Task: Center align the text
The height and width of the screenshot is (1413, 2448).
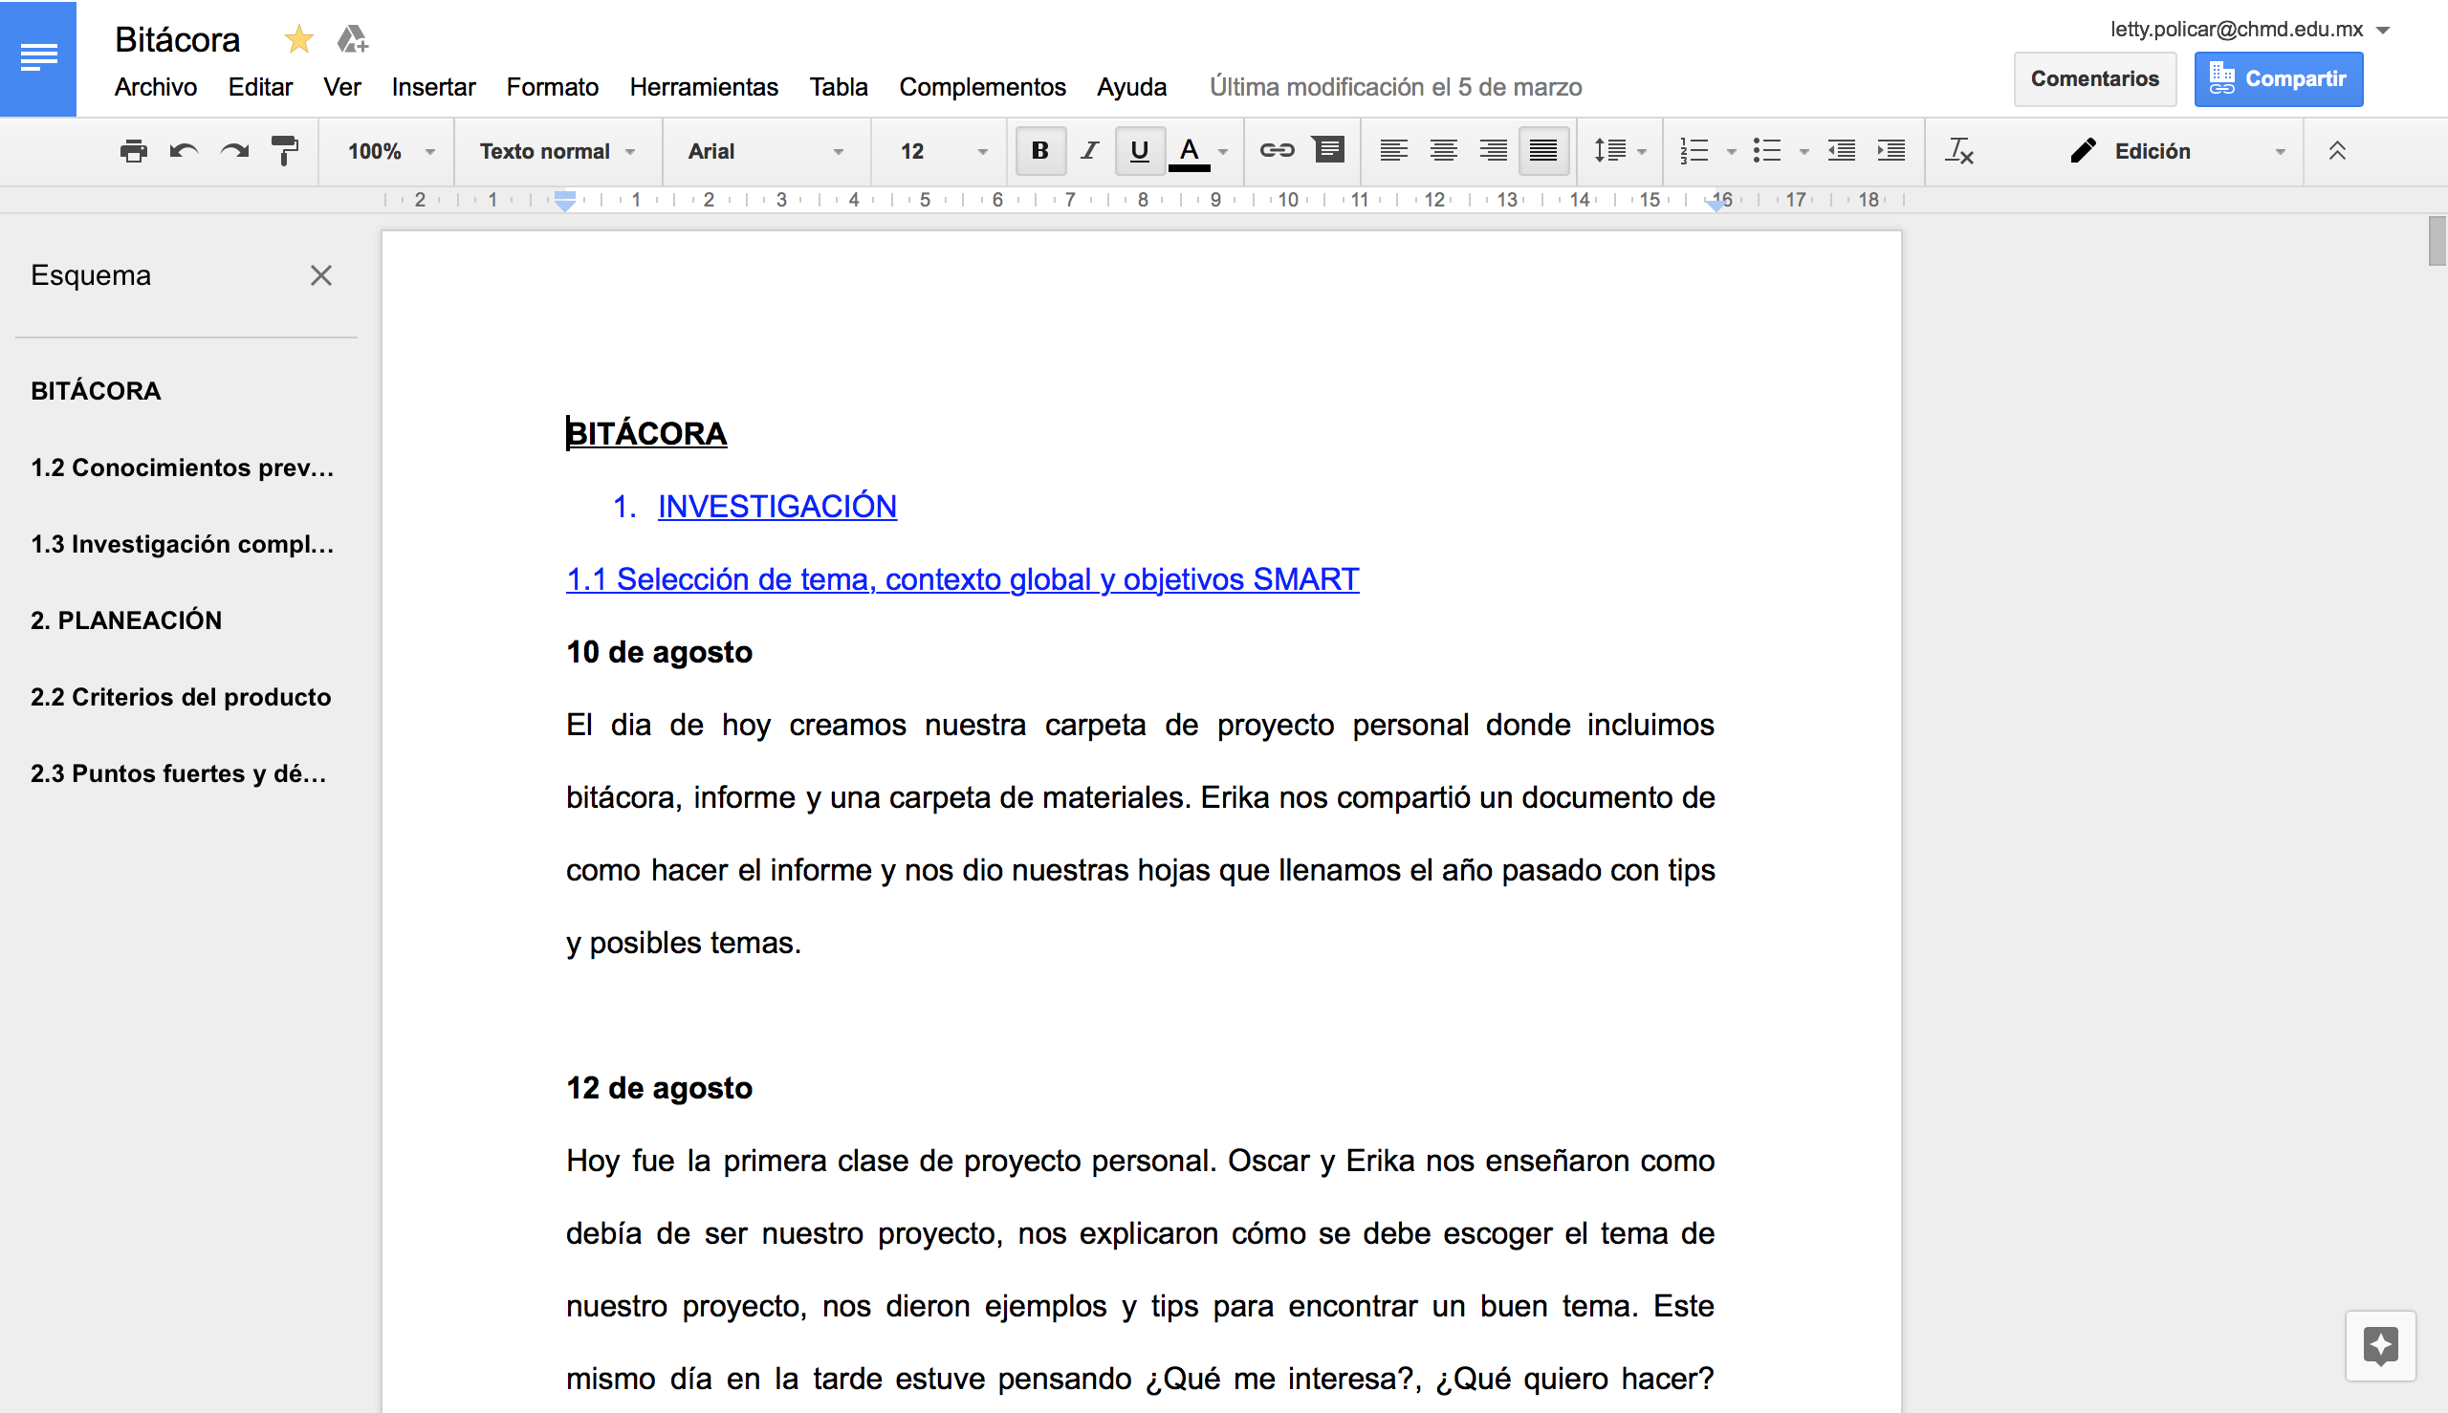Action: [1443, 150]
